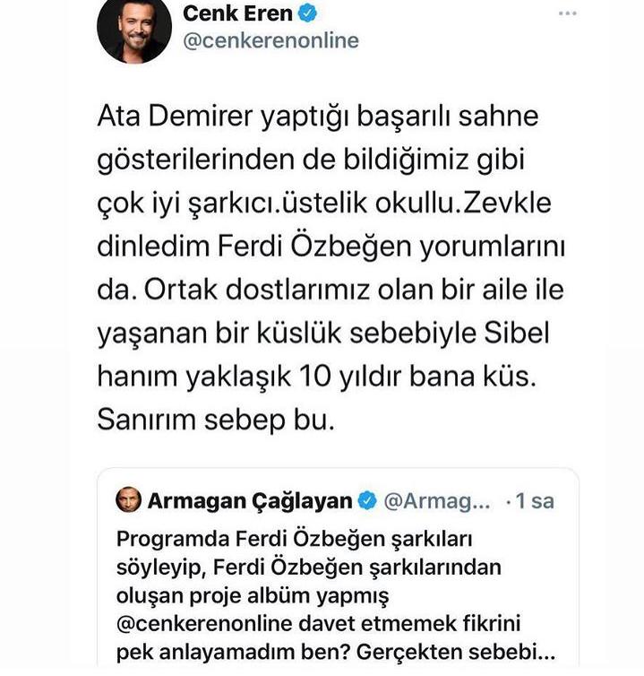Open the Cenk Eren display name
This screenshot has width=644, height=676.
click(239, 13)
